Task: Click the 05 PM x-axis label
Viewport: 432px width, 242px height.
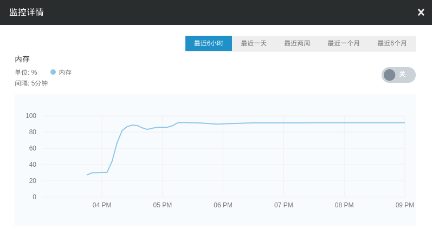Action: [163, 205]
